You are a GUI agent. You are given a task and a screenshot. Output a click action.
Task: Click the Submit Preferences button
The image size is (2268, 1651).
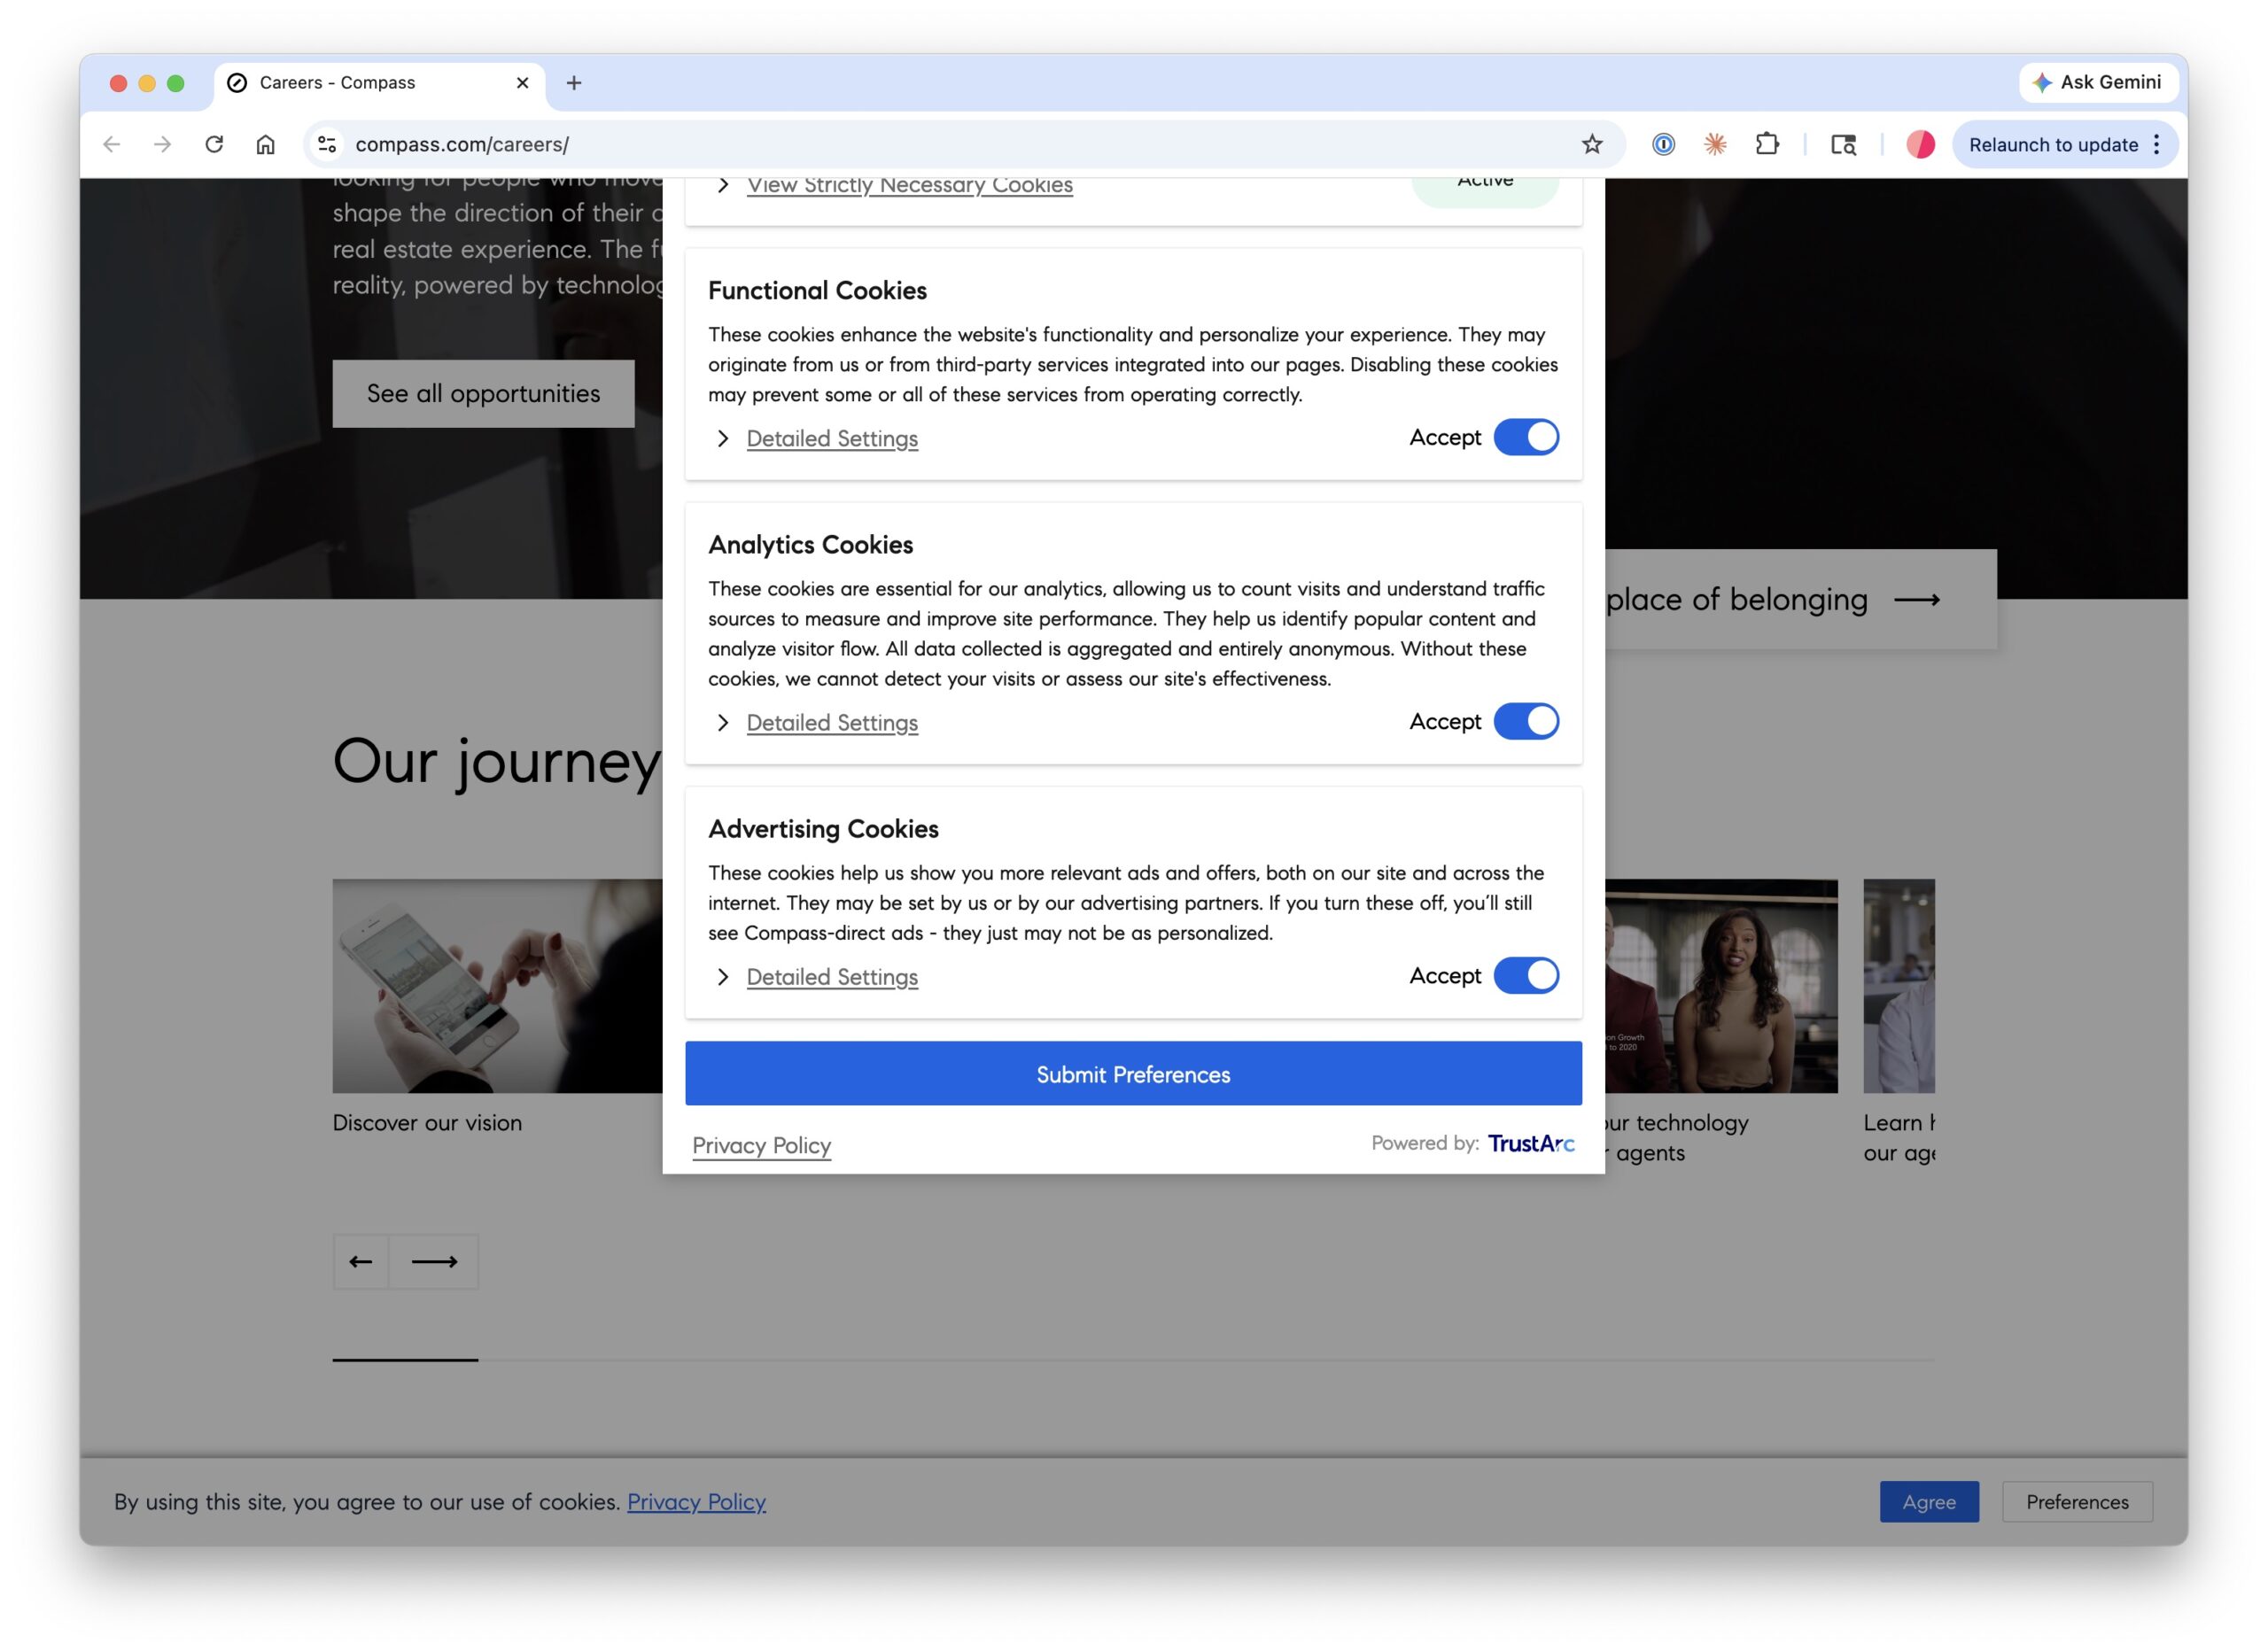pos(1133,1074)
